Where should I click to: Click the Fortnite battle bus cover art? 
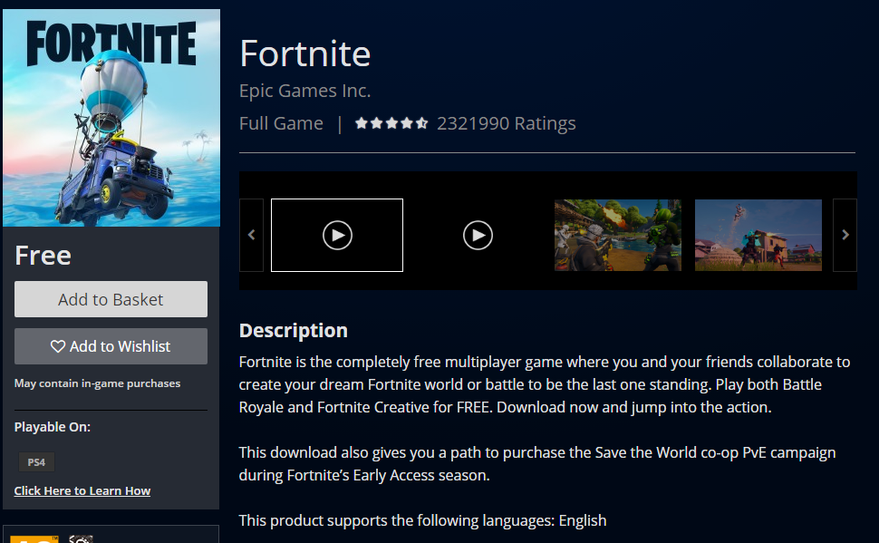click(111, 118)
